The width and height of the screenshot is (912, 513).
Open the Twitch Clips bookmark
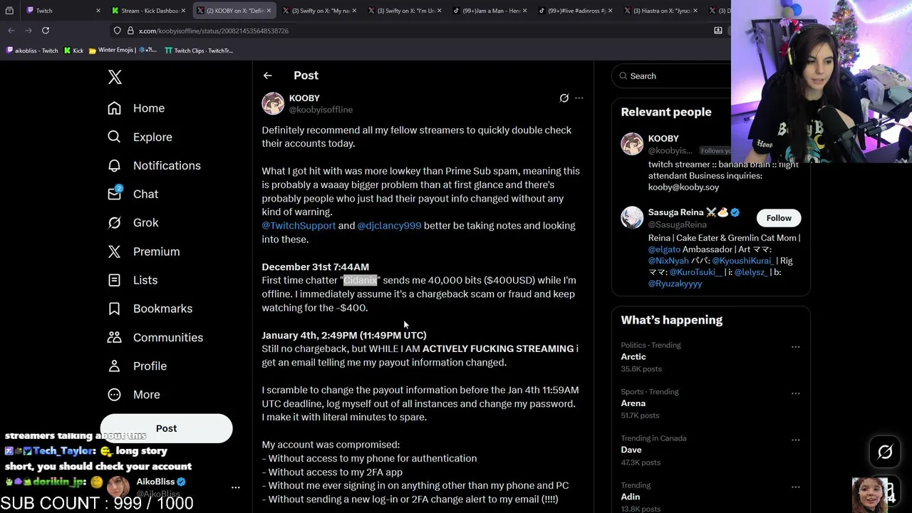click(199, 51)
